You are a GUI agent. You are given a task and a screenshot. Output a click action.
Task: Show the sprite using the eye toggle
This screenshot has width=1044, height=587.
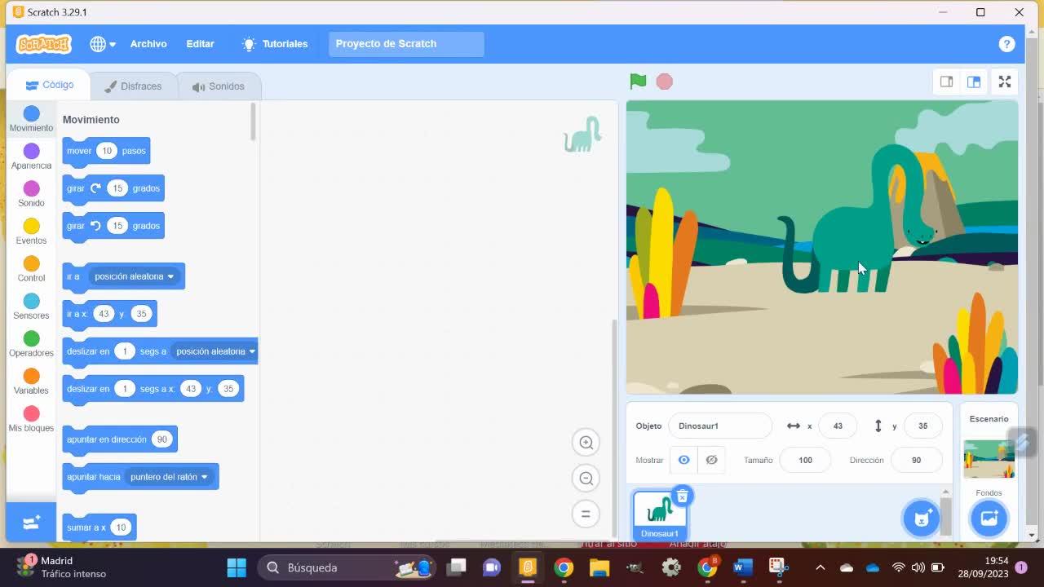pos(683,460)
